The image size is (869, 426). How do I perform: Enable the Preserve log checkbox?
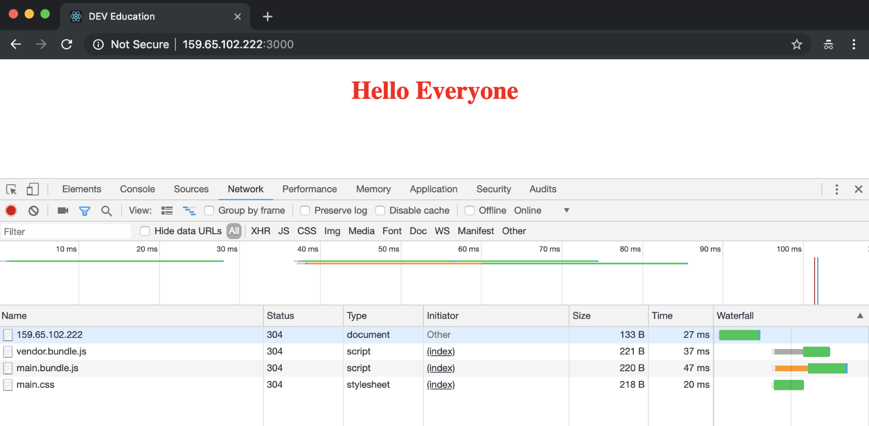[x=305, y=211]
